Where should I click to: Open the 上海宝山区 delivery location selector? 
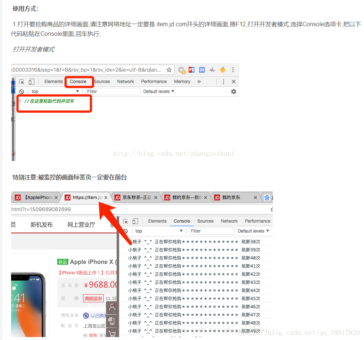95,326
